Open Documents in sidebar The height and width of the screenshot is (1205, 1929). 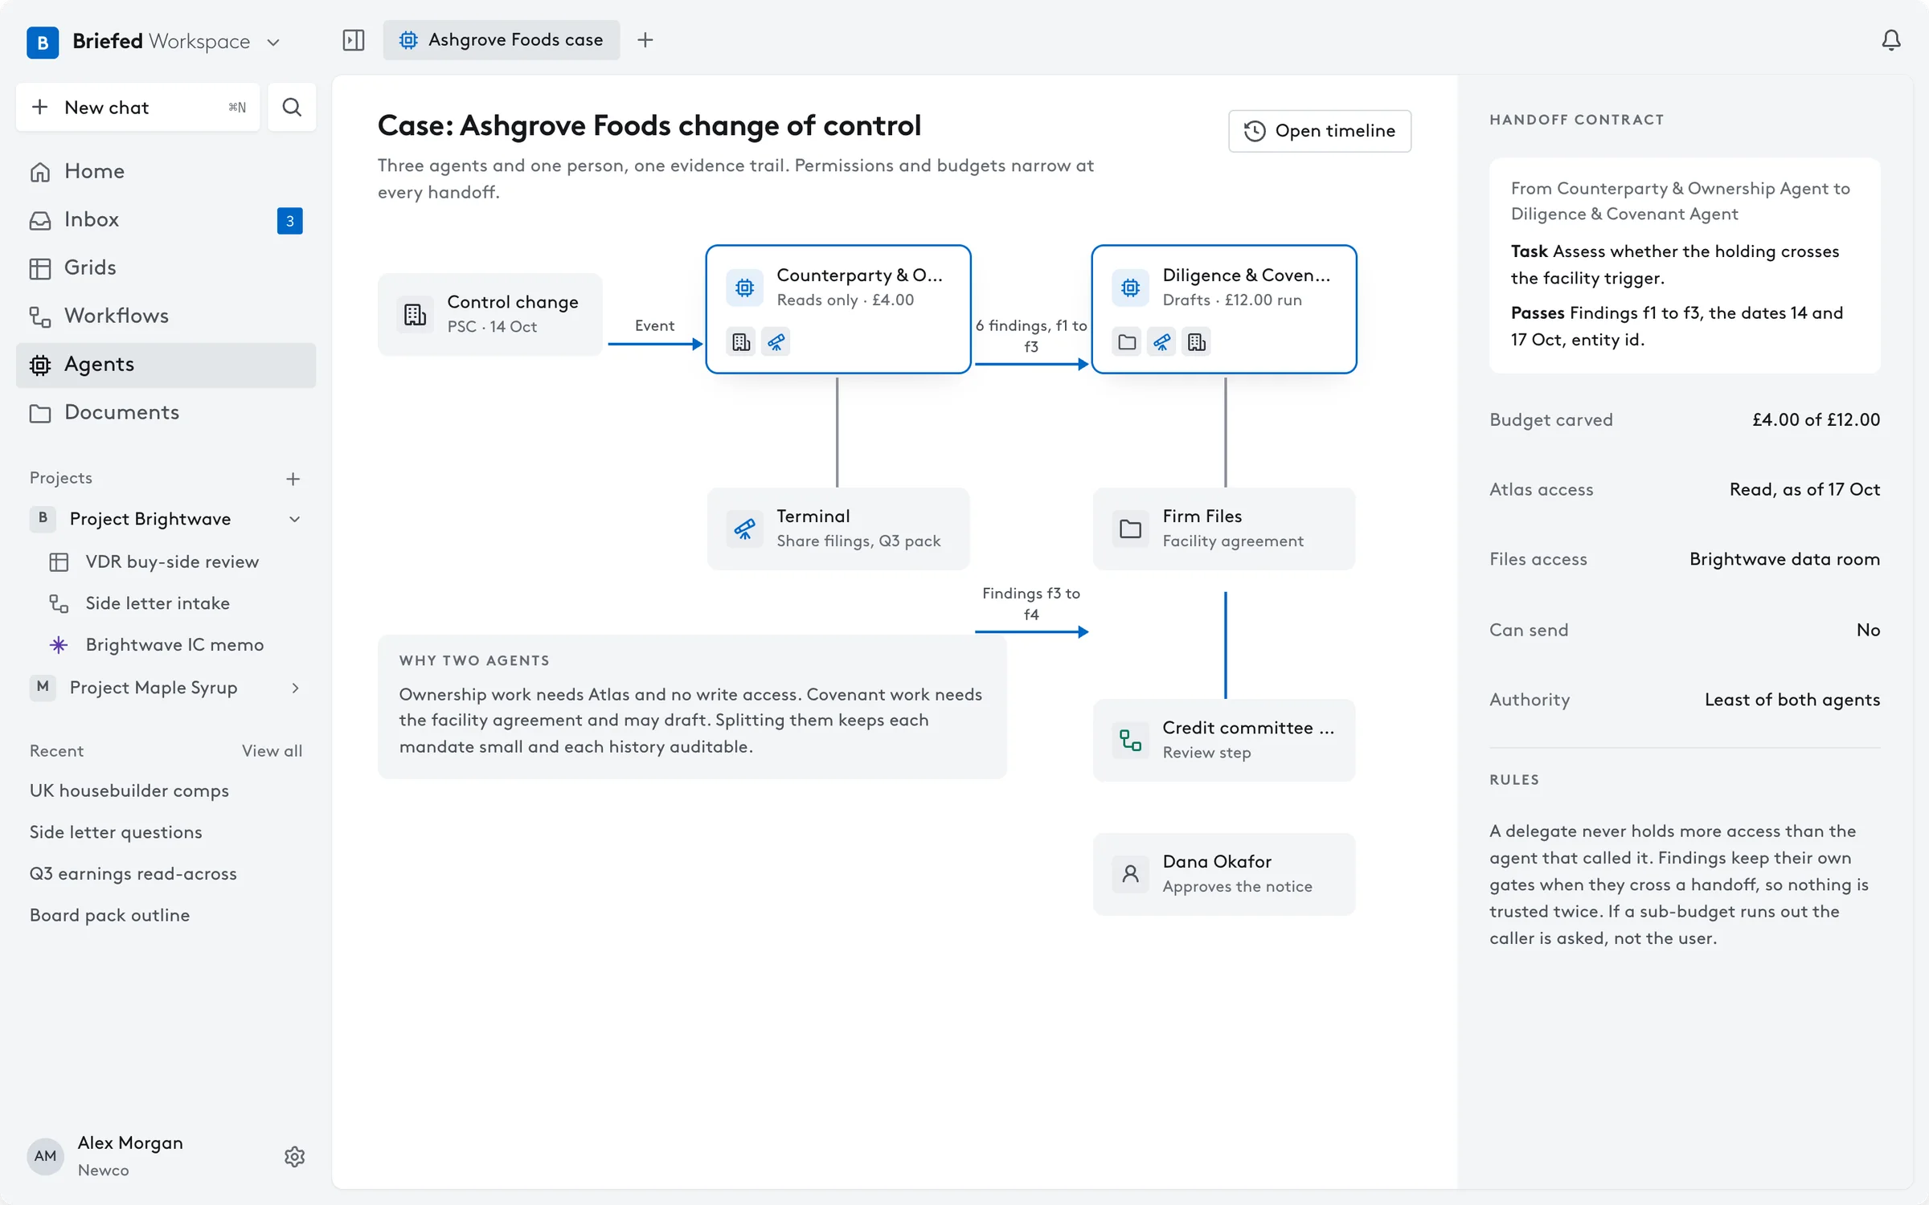pos(166,412)
